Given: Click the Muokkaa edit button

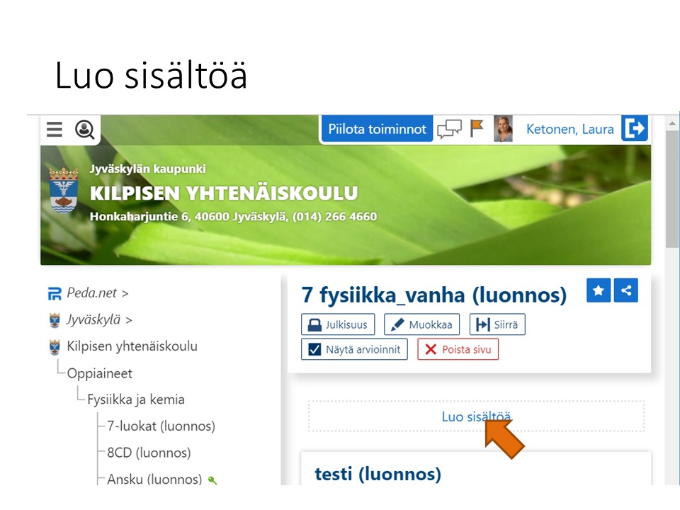Looking at the screenshot, I should click(x=422, y=324).
